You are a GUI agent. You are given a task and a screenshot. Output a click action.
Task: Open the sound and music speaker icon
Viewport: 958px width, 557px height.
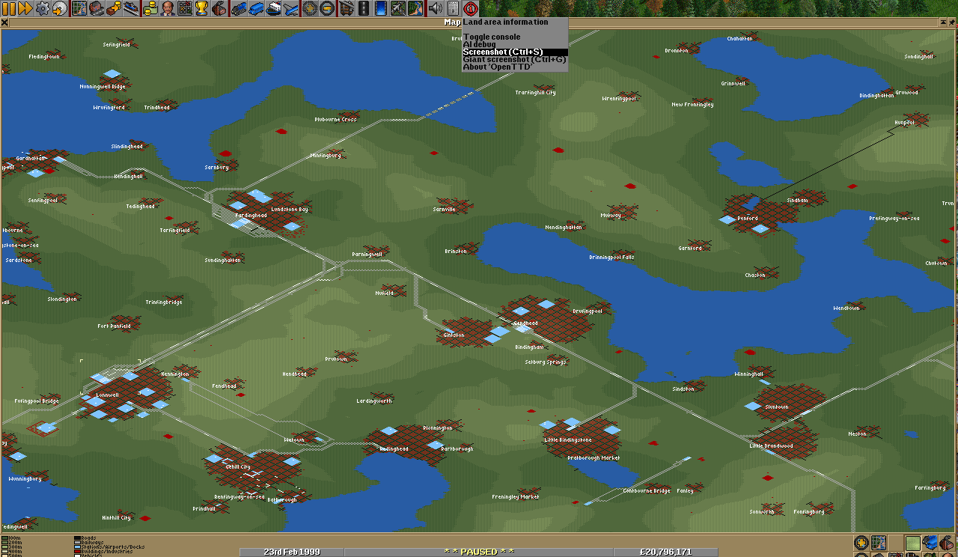[435, 8]
